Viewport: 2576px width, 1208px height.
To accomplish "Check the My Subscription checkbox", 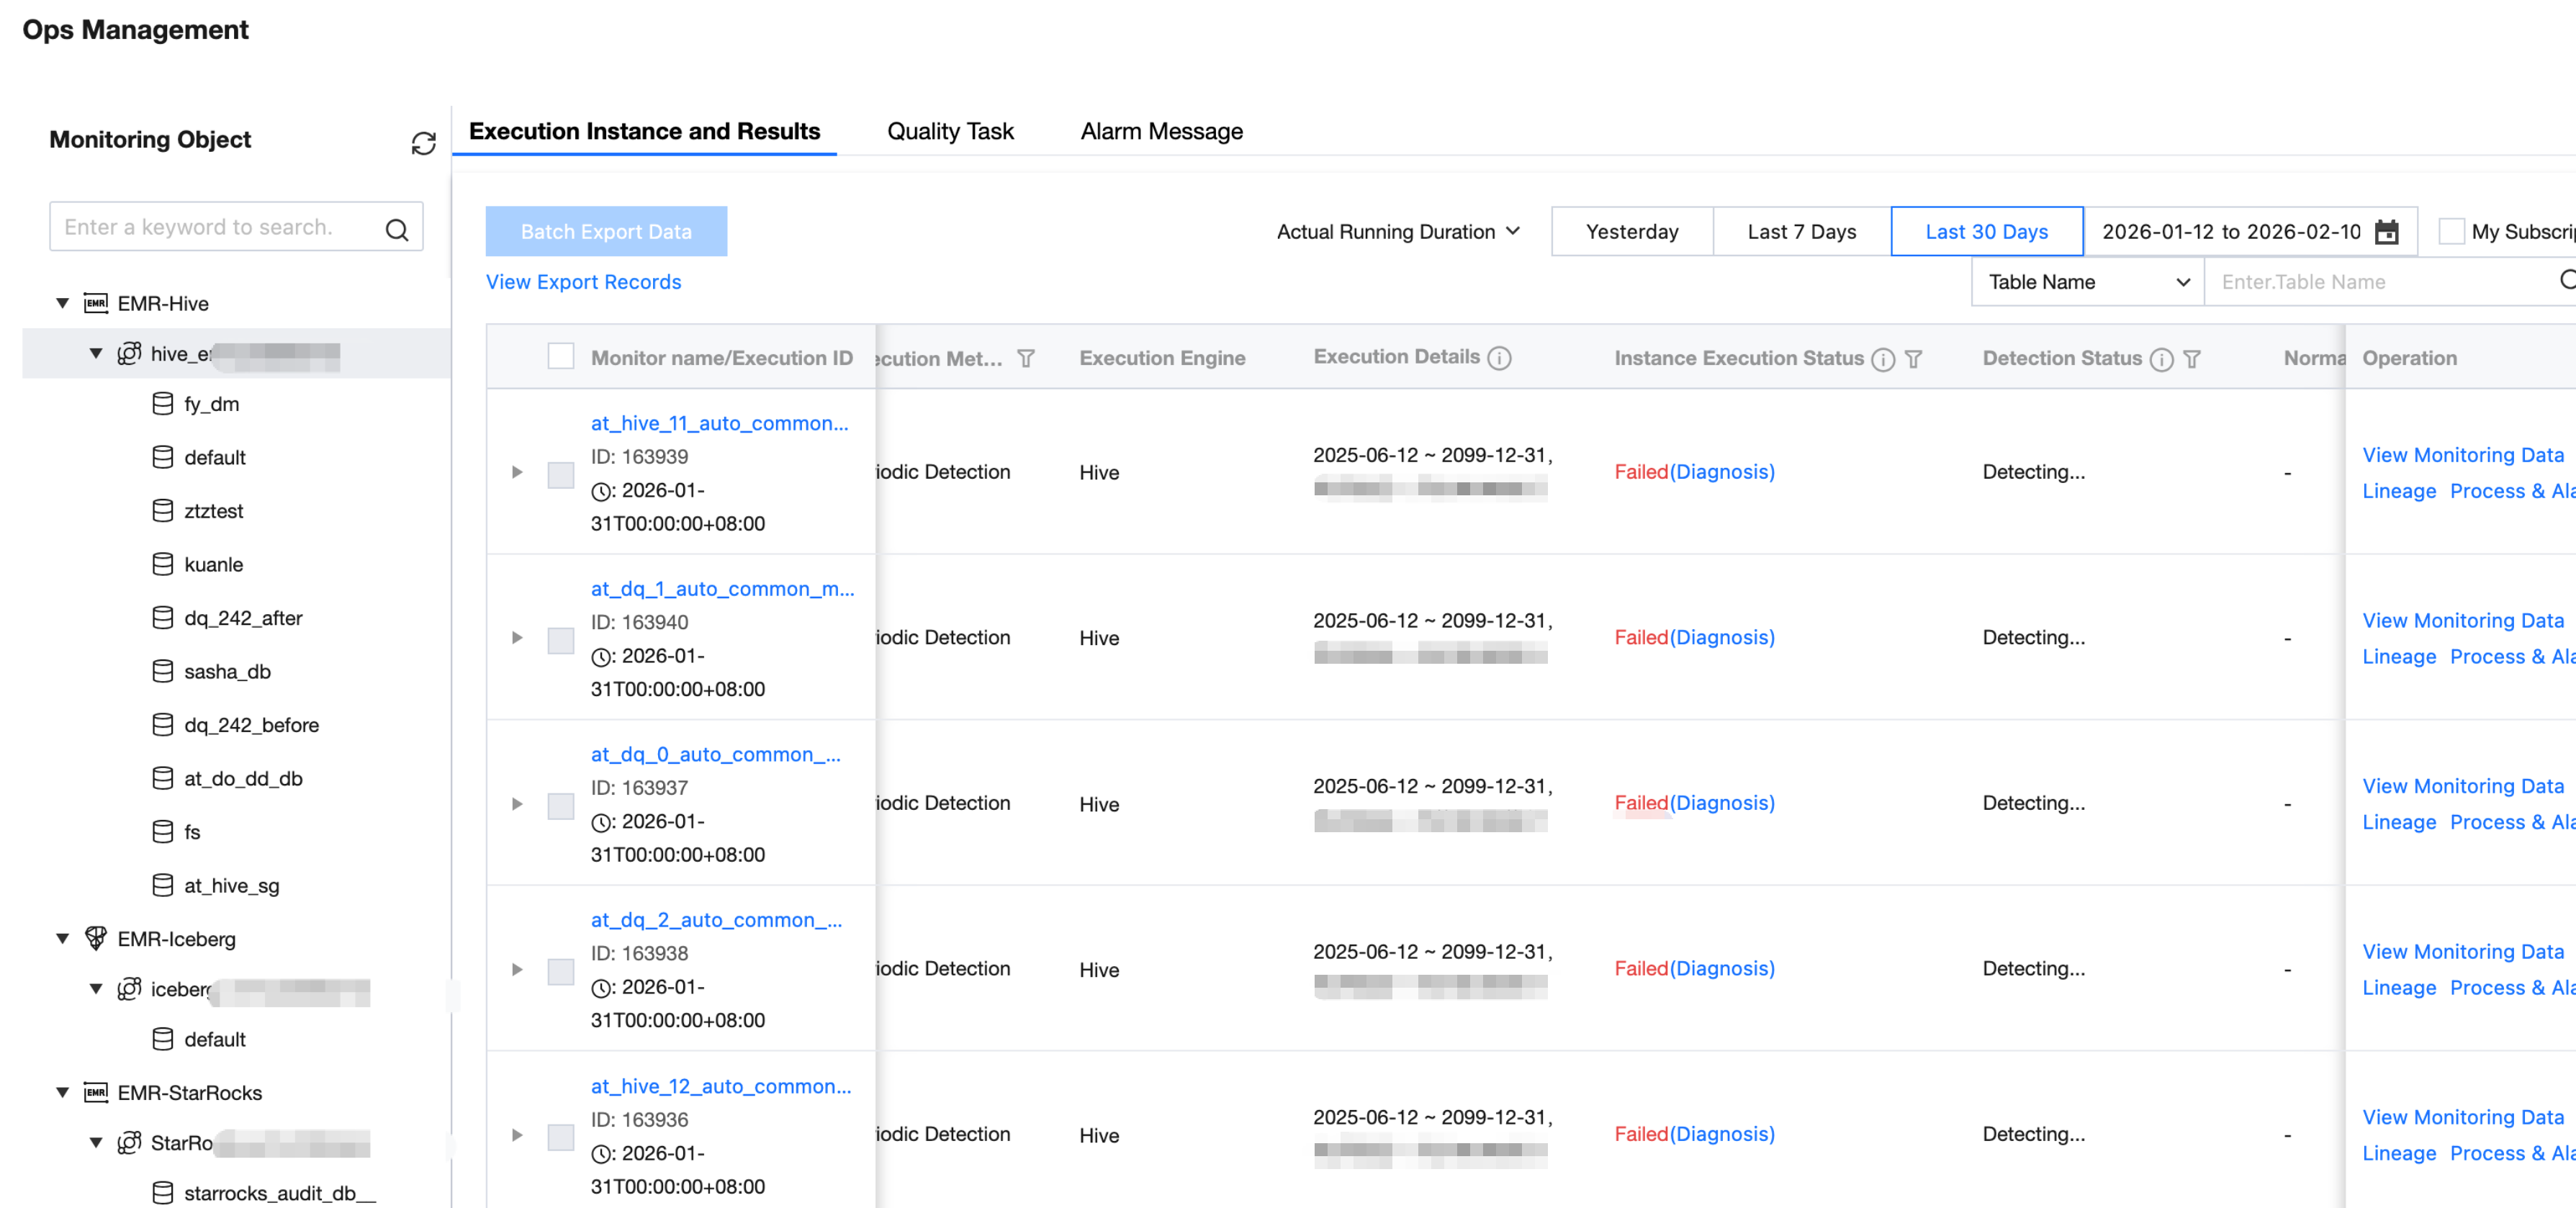I will coord(2451,232).
